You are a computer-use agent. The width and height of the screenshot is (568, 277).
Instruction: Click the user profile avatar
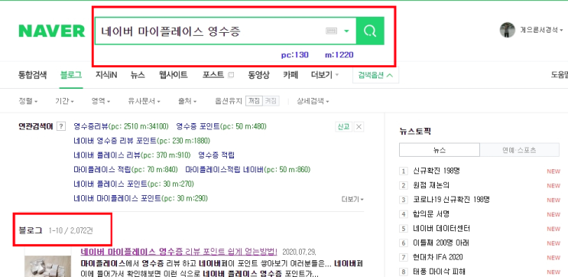507,30
